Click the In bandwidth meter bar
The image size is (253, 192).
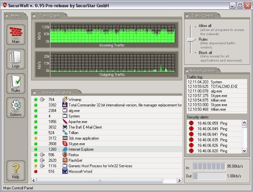coord(209,166)
